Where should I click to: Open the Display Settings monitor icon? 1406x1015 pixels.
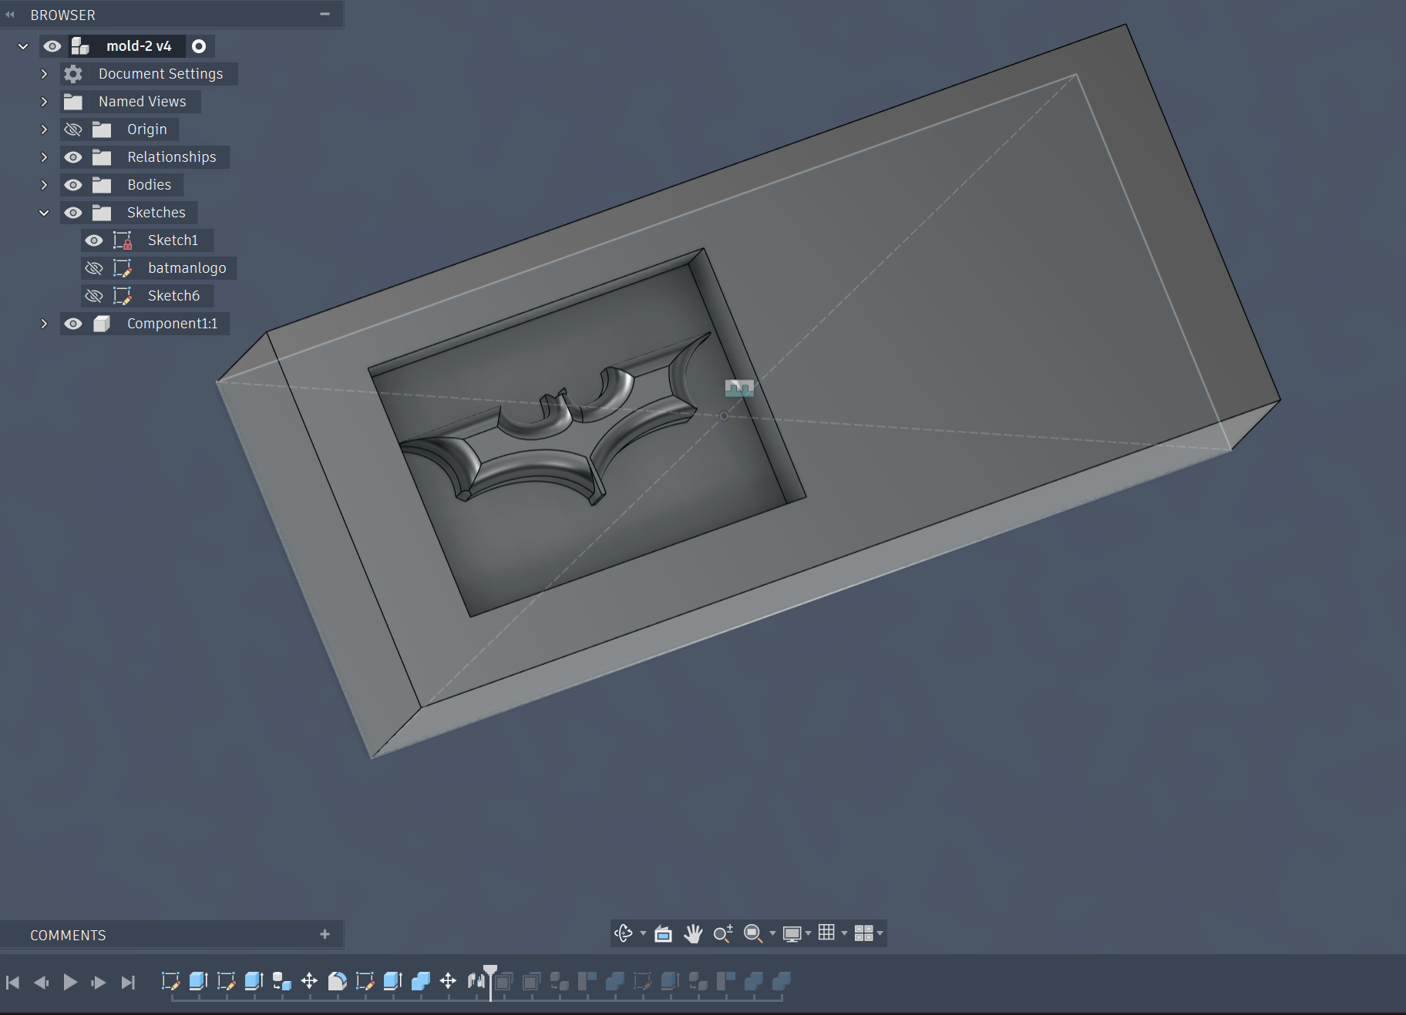point(792,934)
